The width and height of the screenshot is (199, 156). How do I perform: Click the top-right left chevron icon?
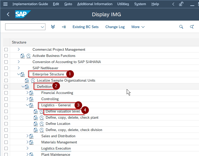pos(173,4)
